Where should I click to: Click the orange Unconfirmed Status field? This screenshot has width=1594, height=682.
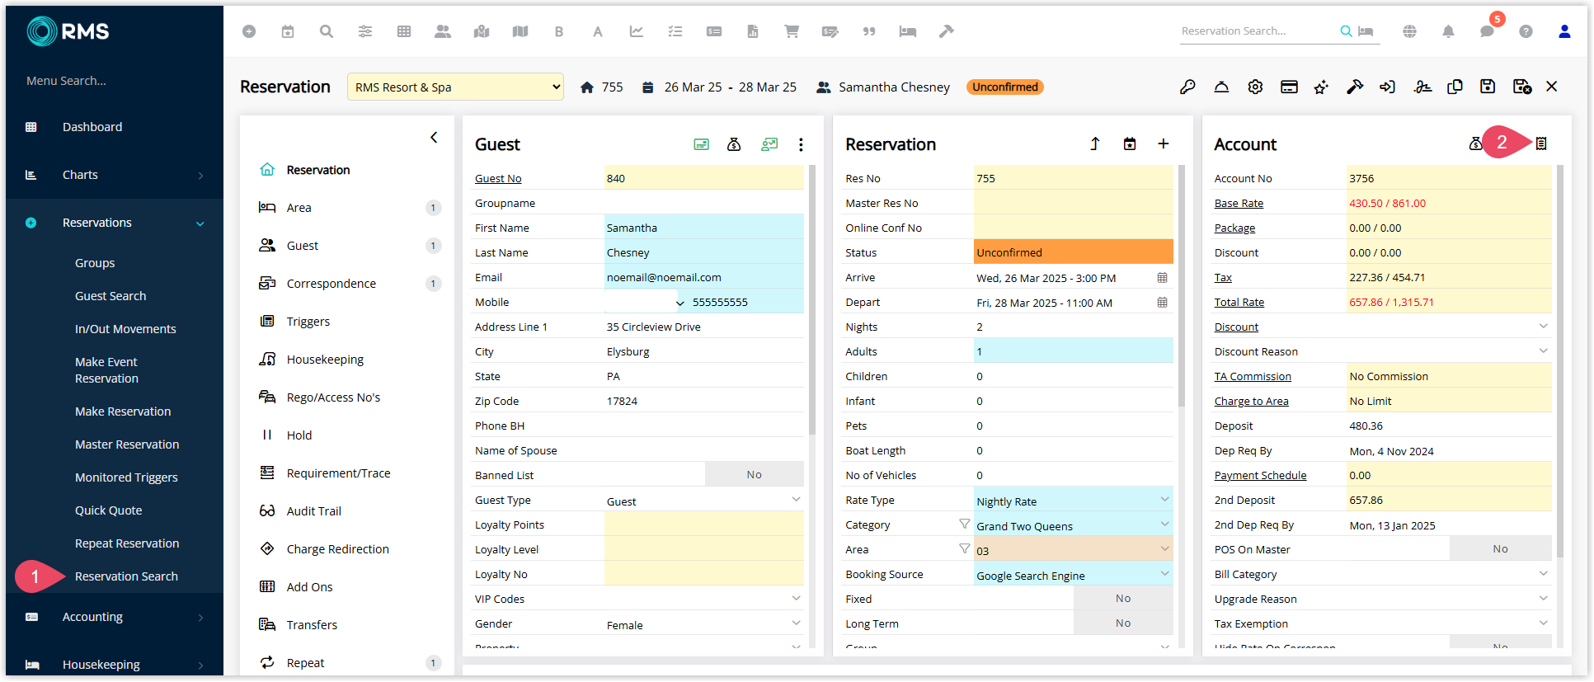[x=1073, y=252]
